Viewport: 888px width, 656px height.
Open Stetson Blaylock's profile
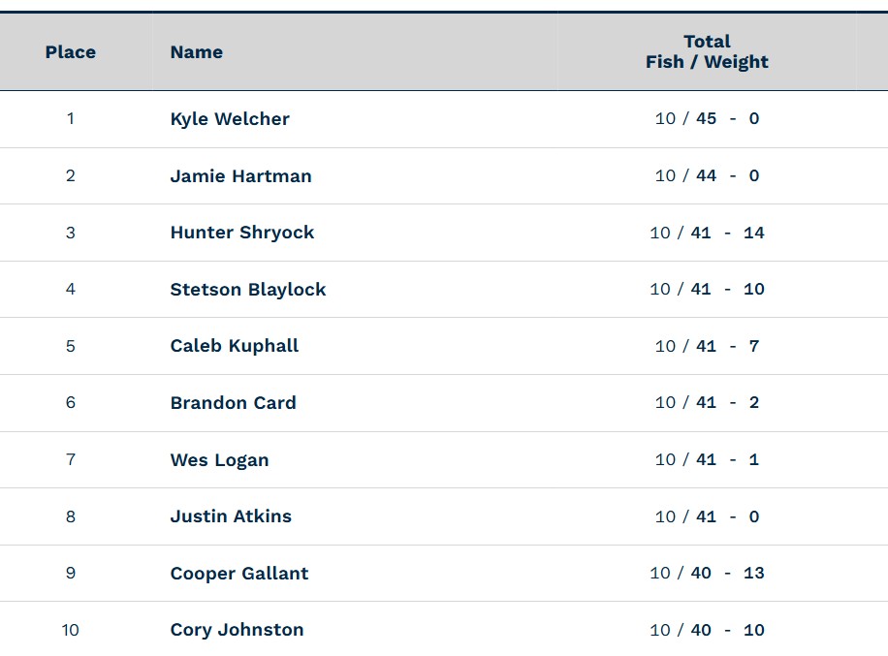pos(248,290)
